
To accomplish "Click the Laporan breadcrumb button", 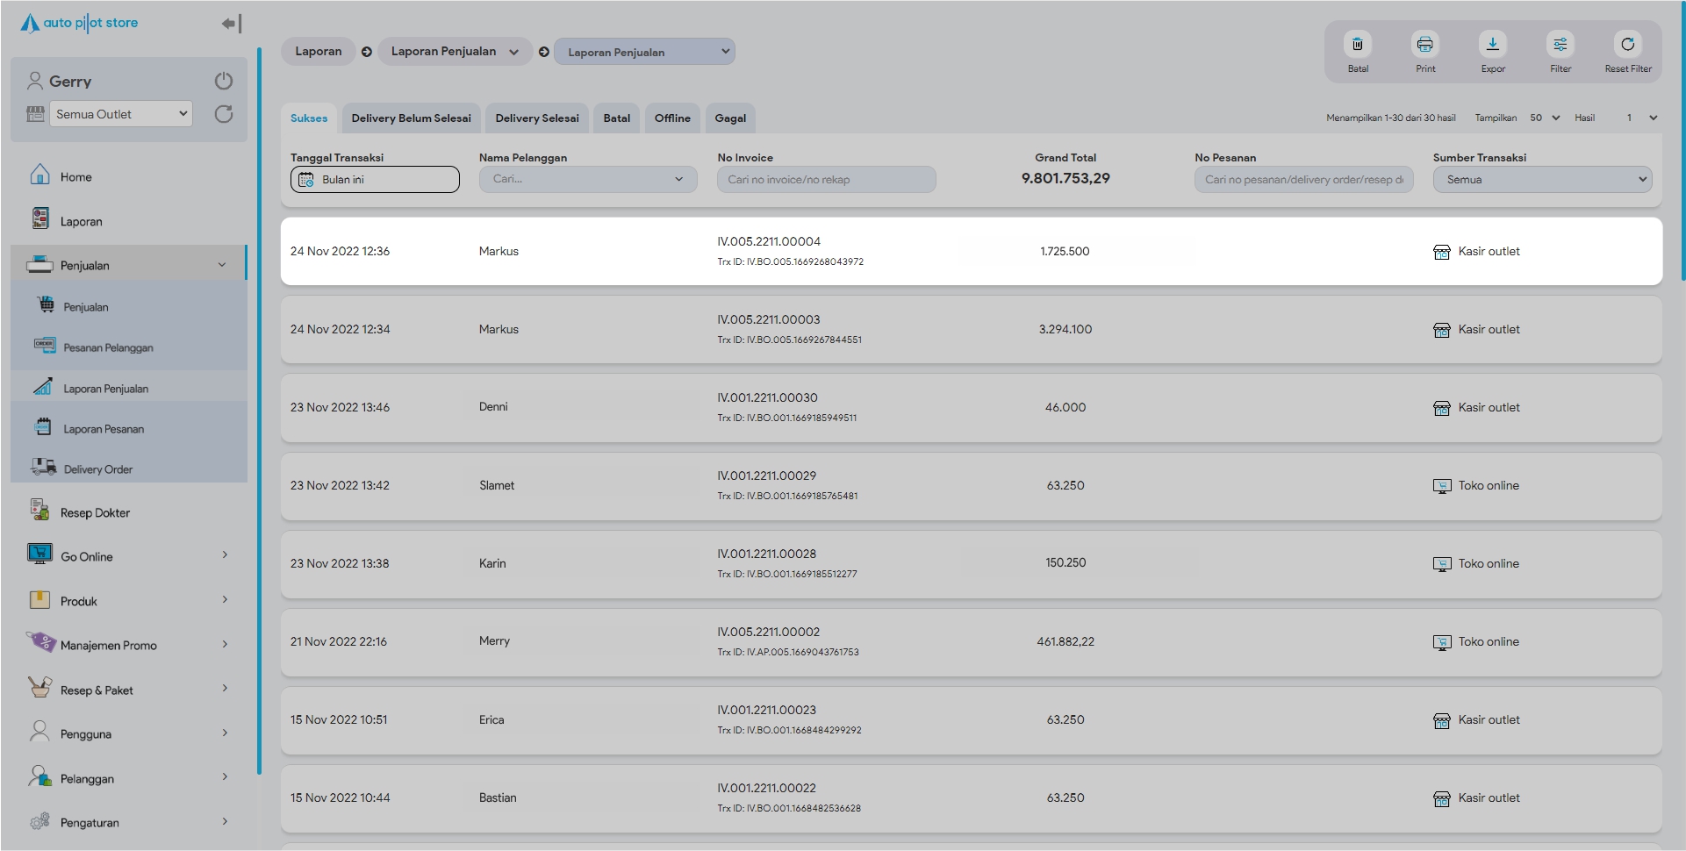I will click(318, 52).
